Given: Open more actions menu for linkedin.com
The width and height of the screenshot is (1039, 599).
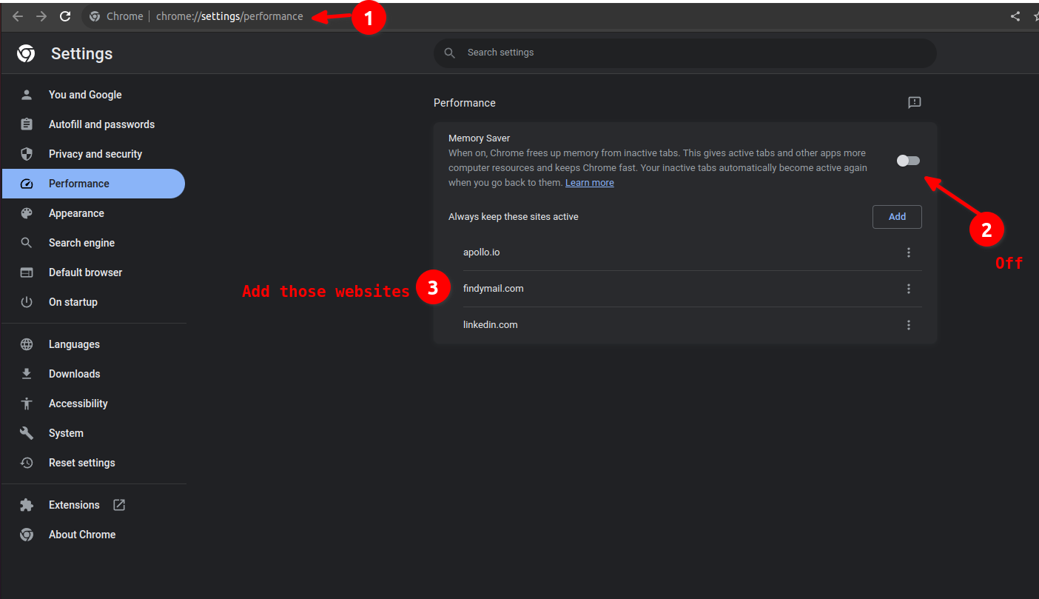Looking at the screenshot, I should tap(909, 325).
